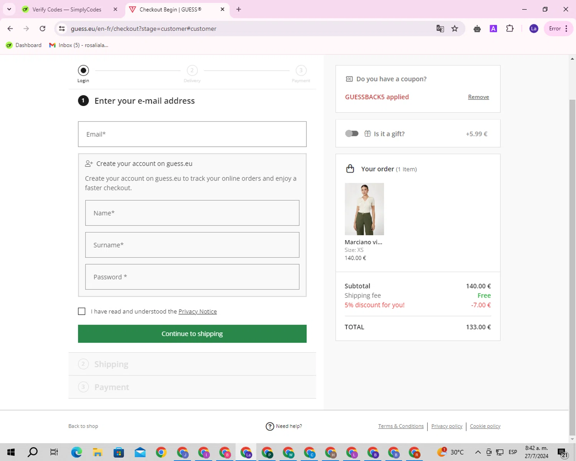Open the Marciano product thumbnail
The image size is (576, 461).
pyautogui.click(x=364, y=209)
